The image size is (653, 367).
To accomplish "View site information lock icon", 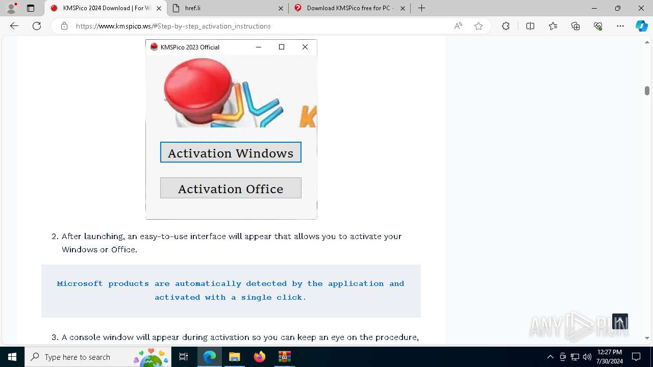I will click(x=64, y=26).
